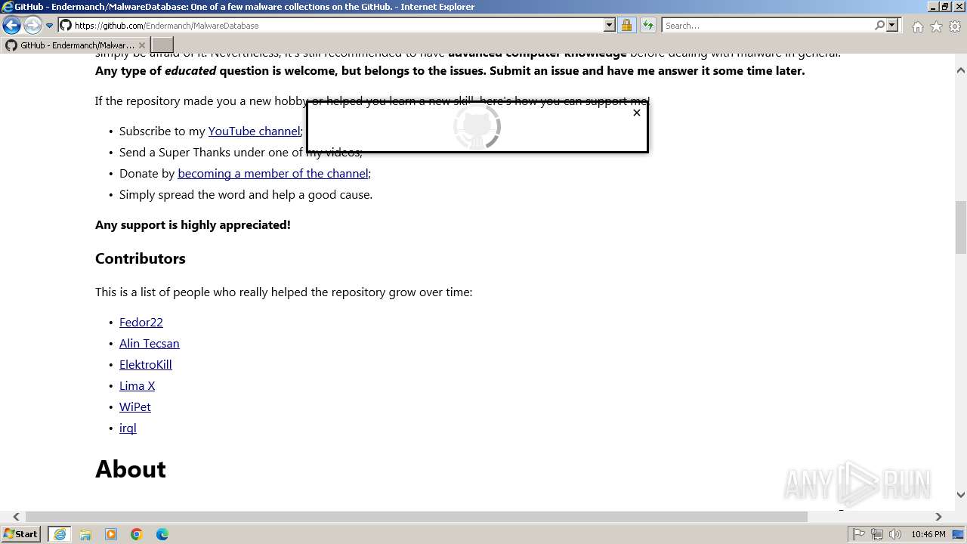Click the GitHub favicon in address bar

click(x=66, y=25)
